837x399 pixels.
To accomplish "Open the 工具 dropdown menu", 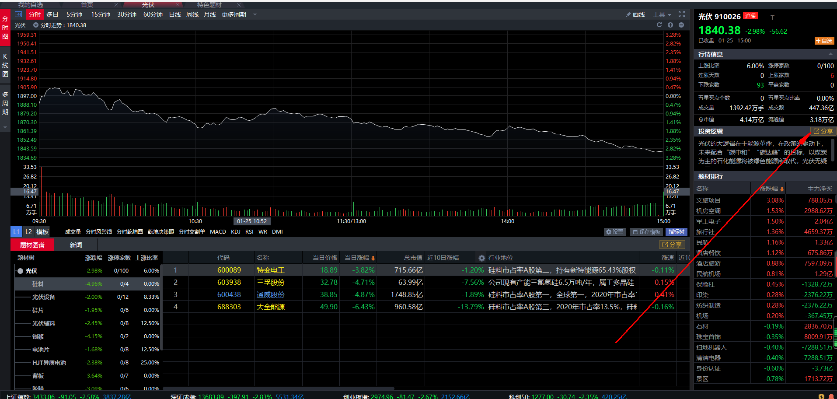I will tap(662, 14).
